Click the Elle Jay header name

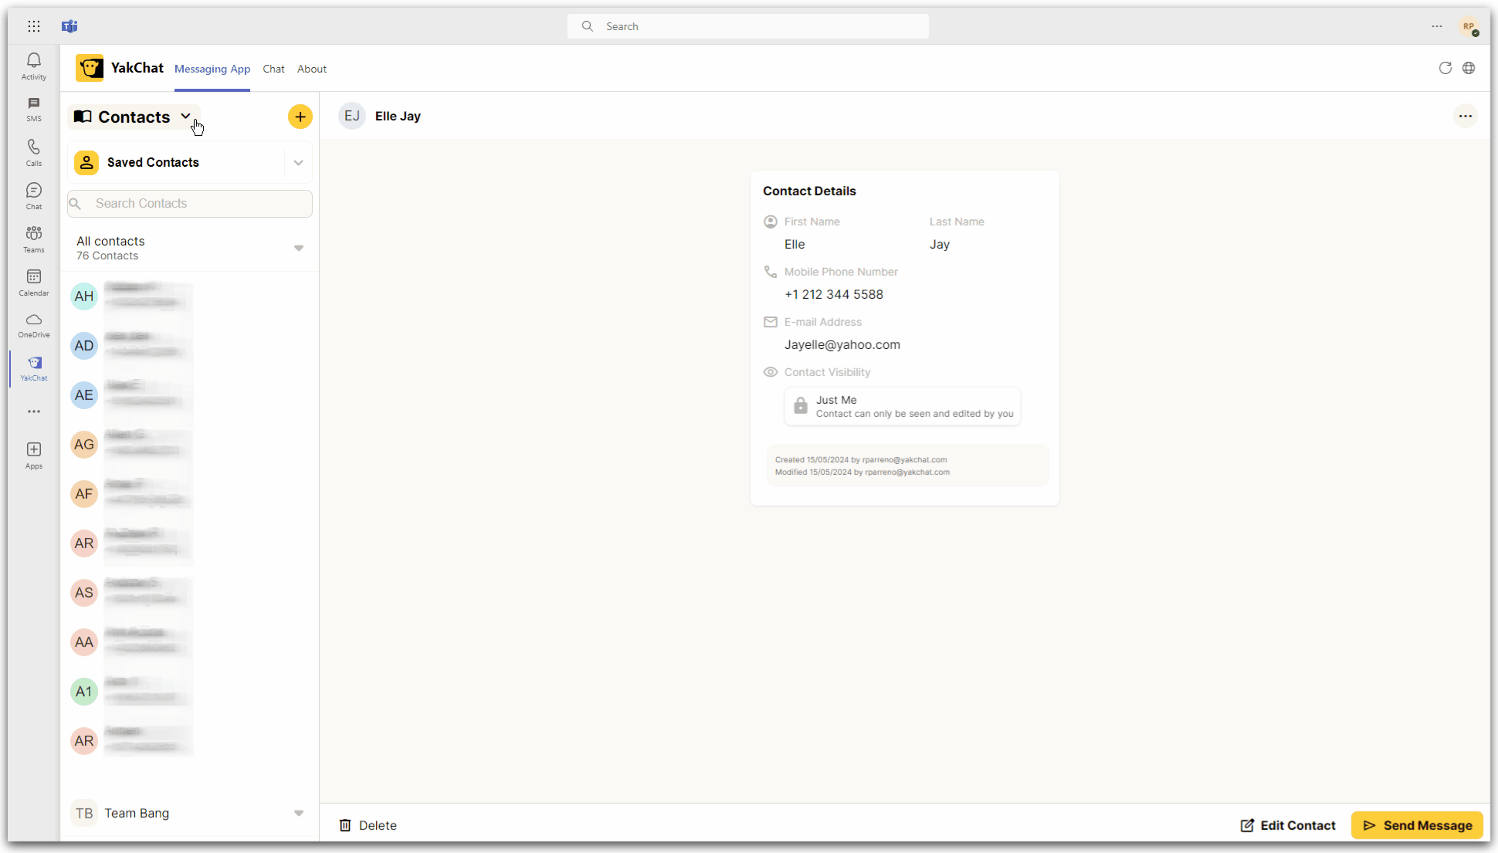[398, 116]
